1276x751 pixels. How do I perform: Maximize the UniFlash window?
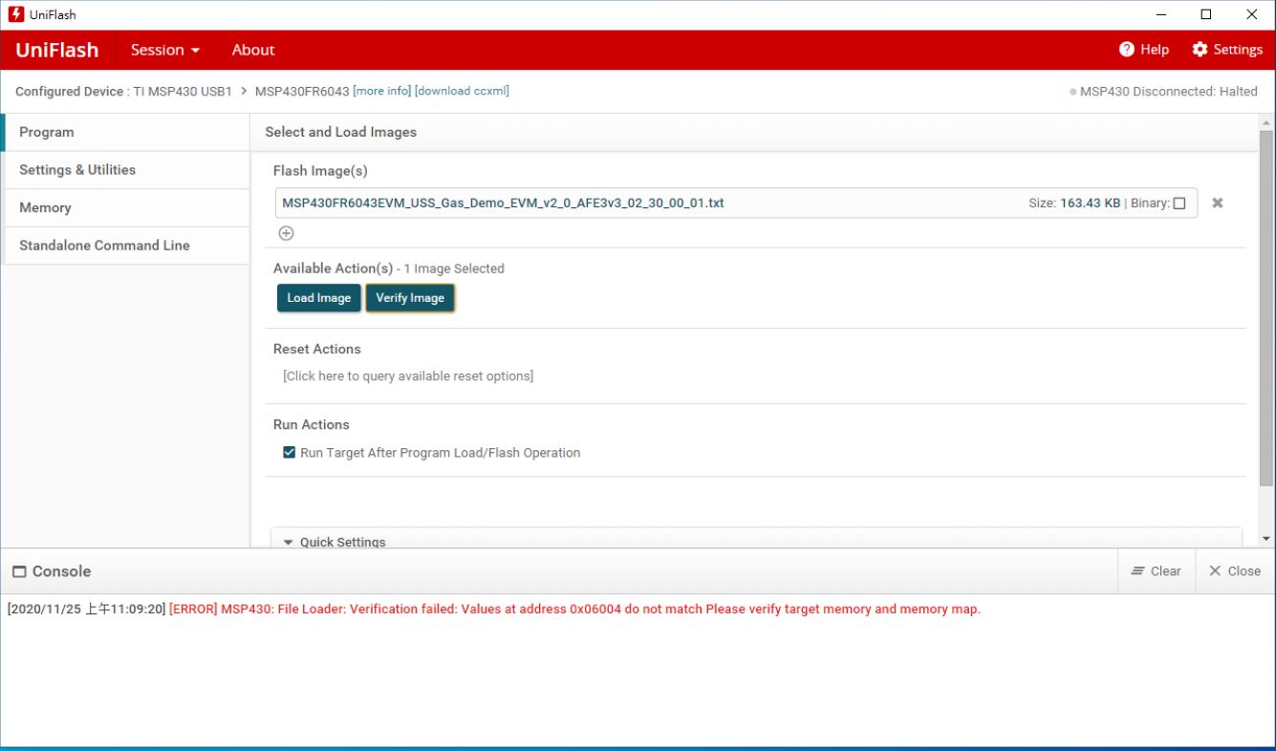[1206, 14]
